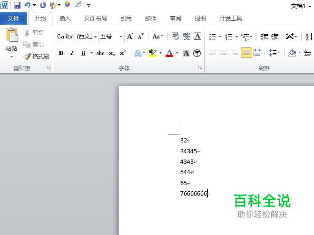Switch to the Insert (插入) tab
Viewport: 314px width, 235px height.
point(65,19)
